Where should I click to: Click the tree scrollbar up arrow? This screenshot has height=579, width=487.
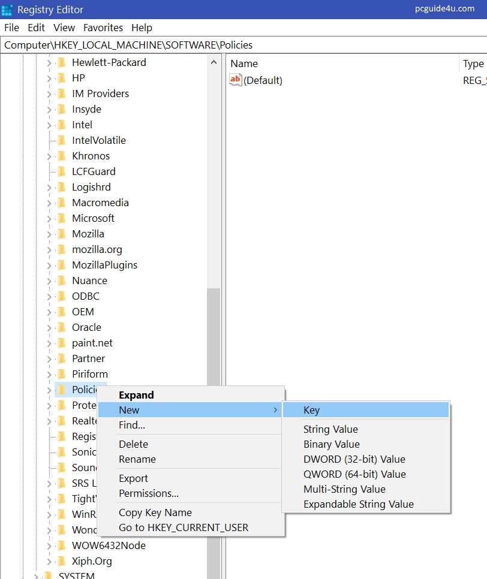click(214, 62)
